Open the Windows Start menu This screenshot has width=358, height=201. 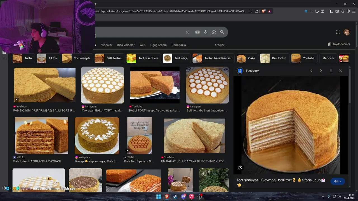coord(159,197)
